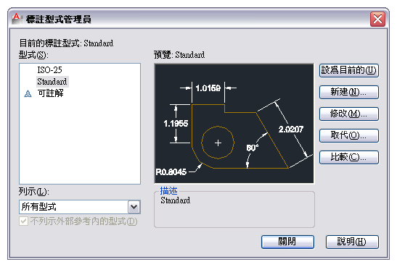Click the 設為目前的(U) button

[349, 70]
